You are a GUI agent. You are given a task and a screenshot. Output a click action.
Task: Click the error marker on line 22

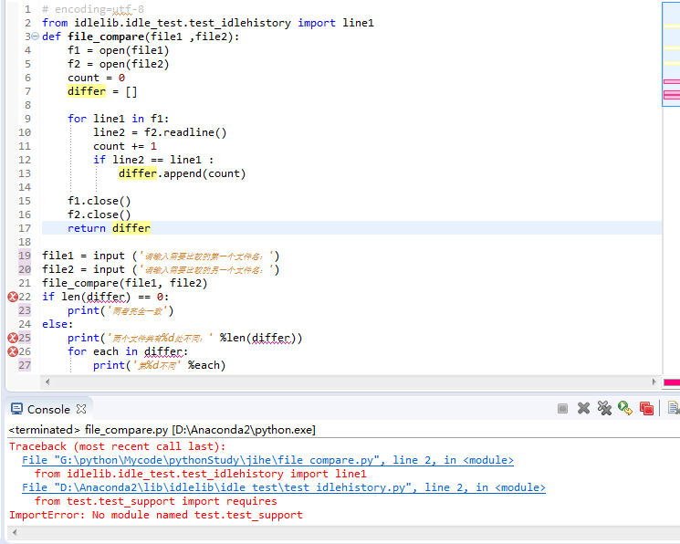click(x=13, y=297)
